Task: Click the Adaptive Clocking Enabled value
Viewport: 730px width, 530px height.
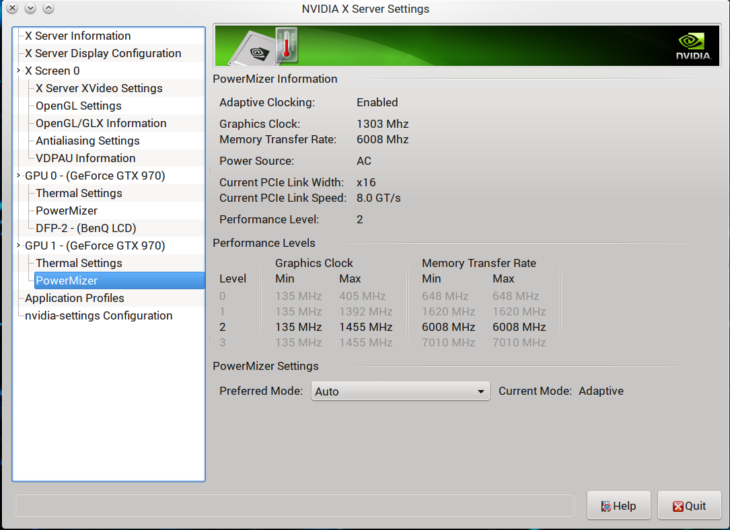Action: pyautogui.click(x=377, y=102)
